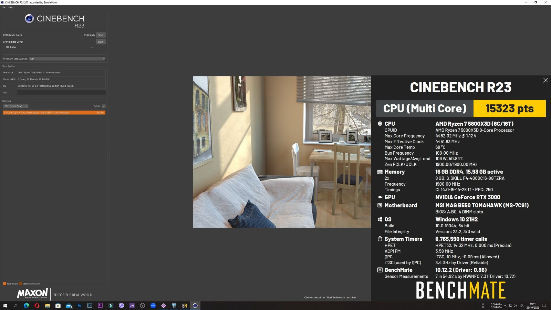Launch Photoshop from taskbar
Image resolution: width=551 pixels, height=310 pixels.
[79, 306]
